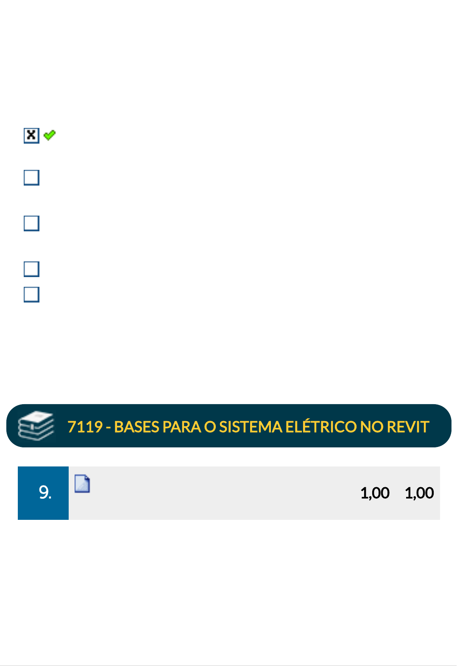Tick the fourth checkbox in the answer list

pos(31,269)
